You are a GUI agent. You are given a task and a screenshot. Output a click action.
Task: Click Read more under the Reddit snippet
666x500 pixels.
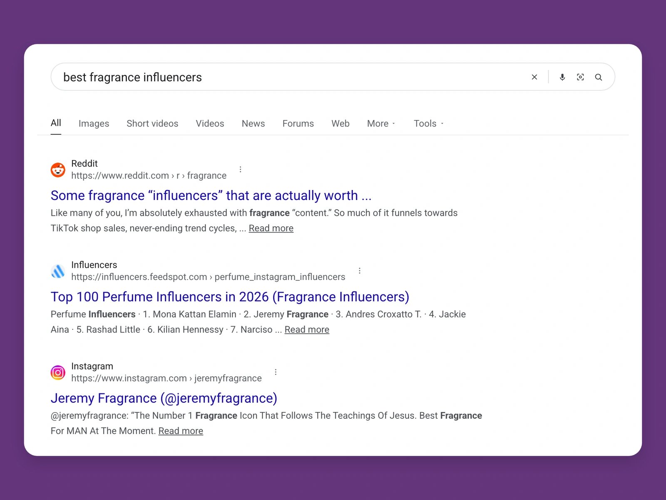pos(271,228)
